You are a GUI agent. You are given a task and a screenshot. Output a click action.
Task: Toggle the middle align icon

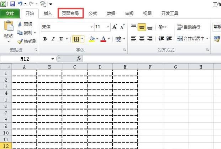click(142, 27)
